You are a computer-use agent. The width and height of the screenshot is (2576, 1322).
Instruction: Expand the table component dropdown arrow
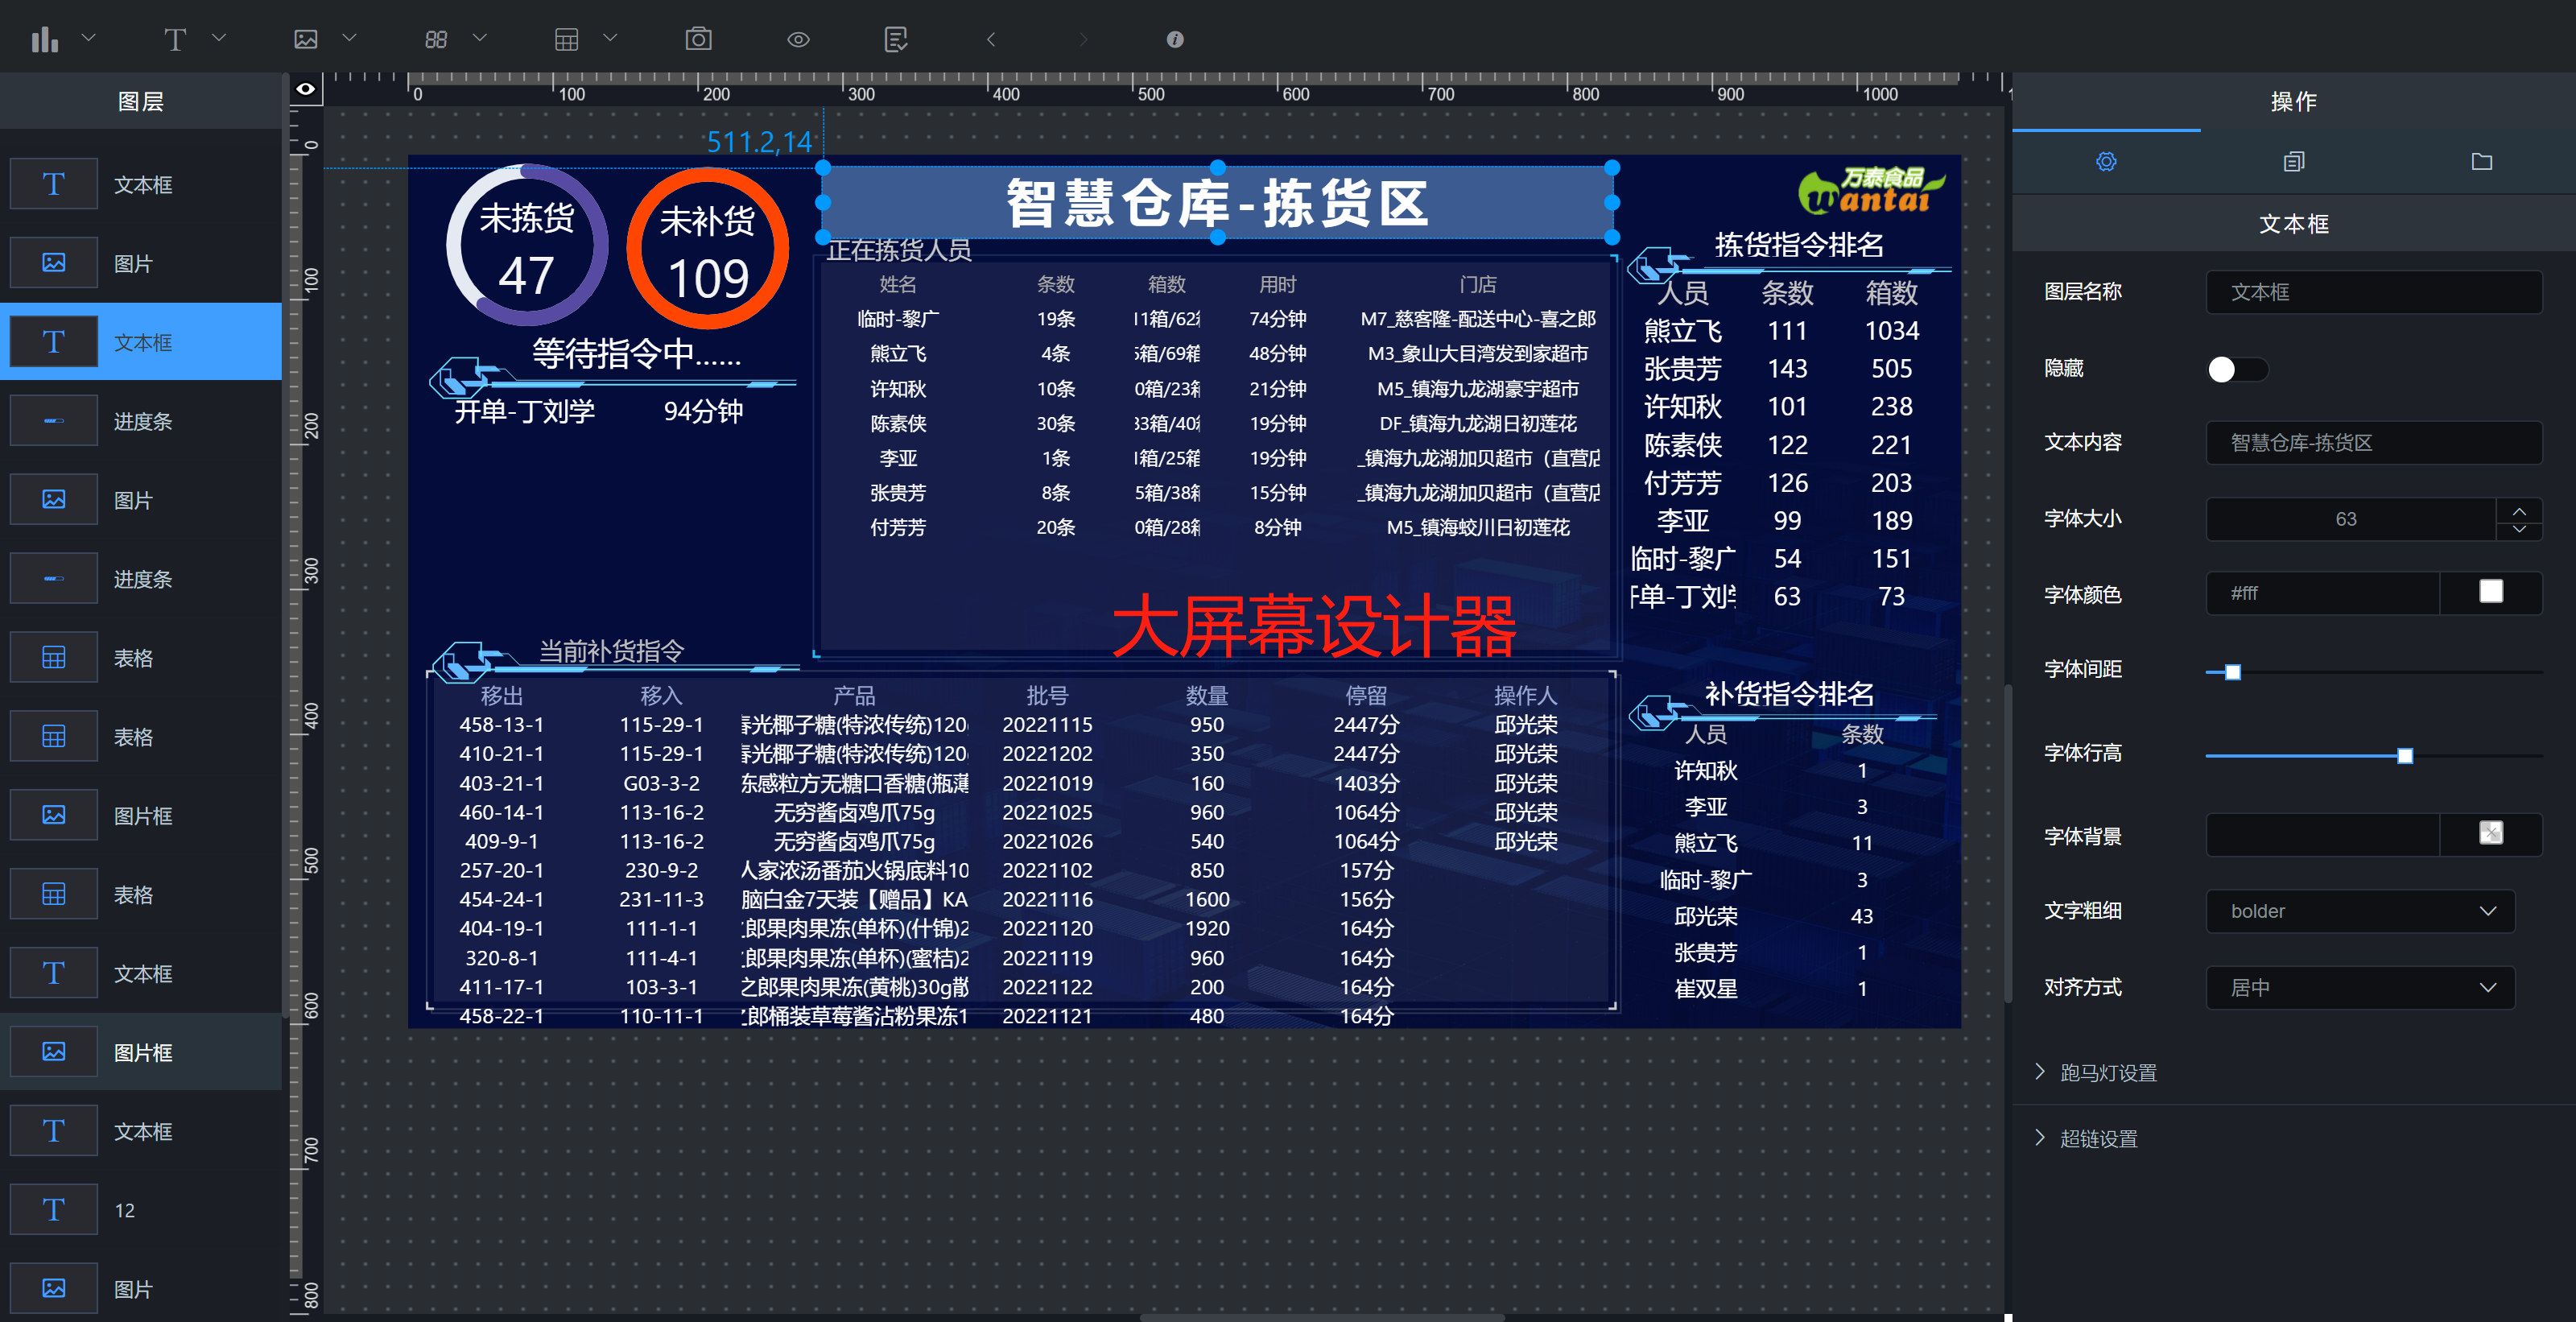coord(610,38)
